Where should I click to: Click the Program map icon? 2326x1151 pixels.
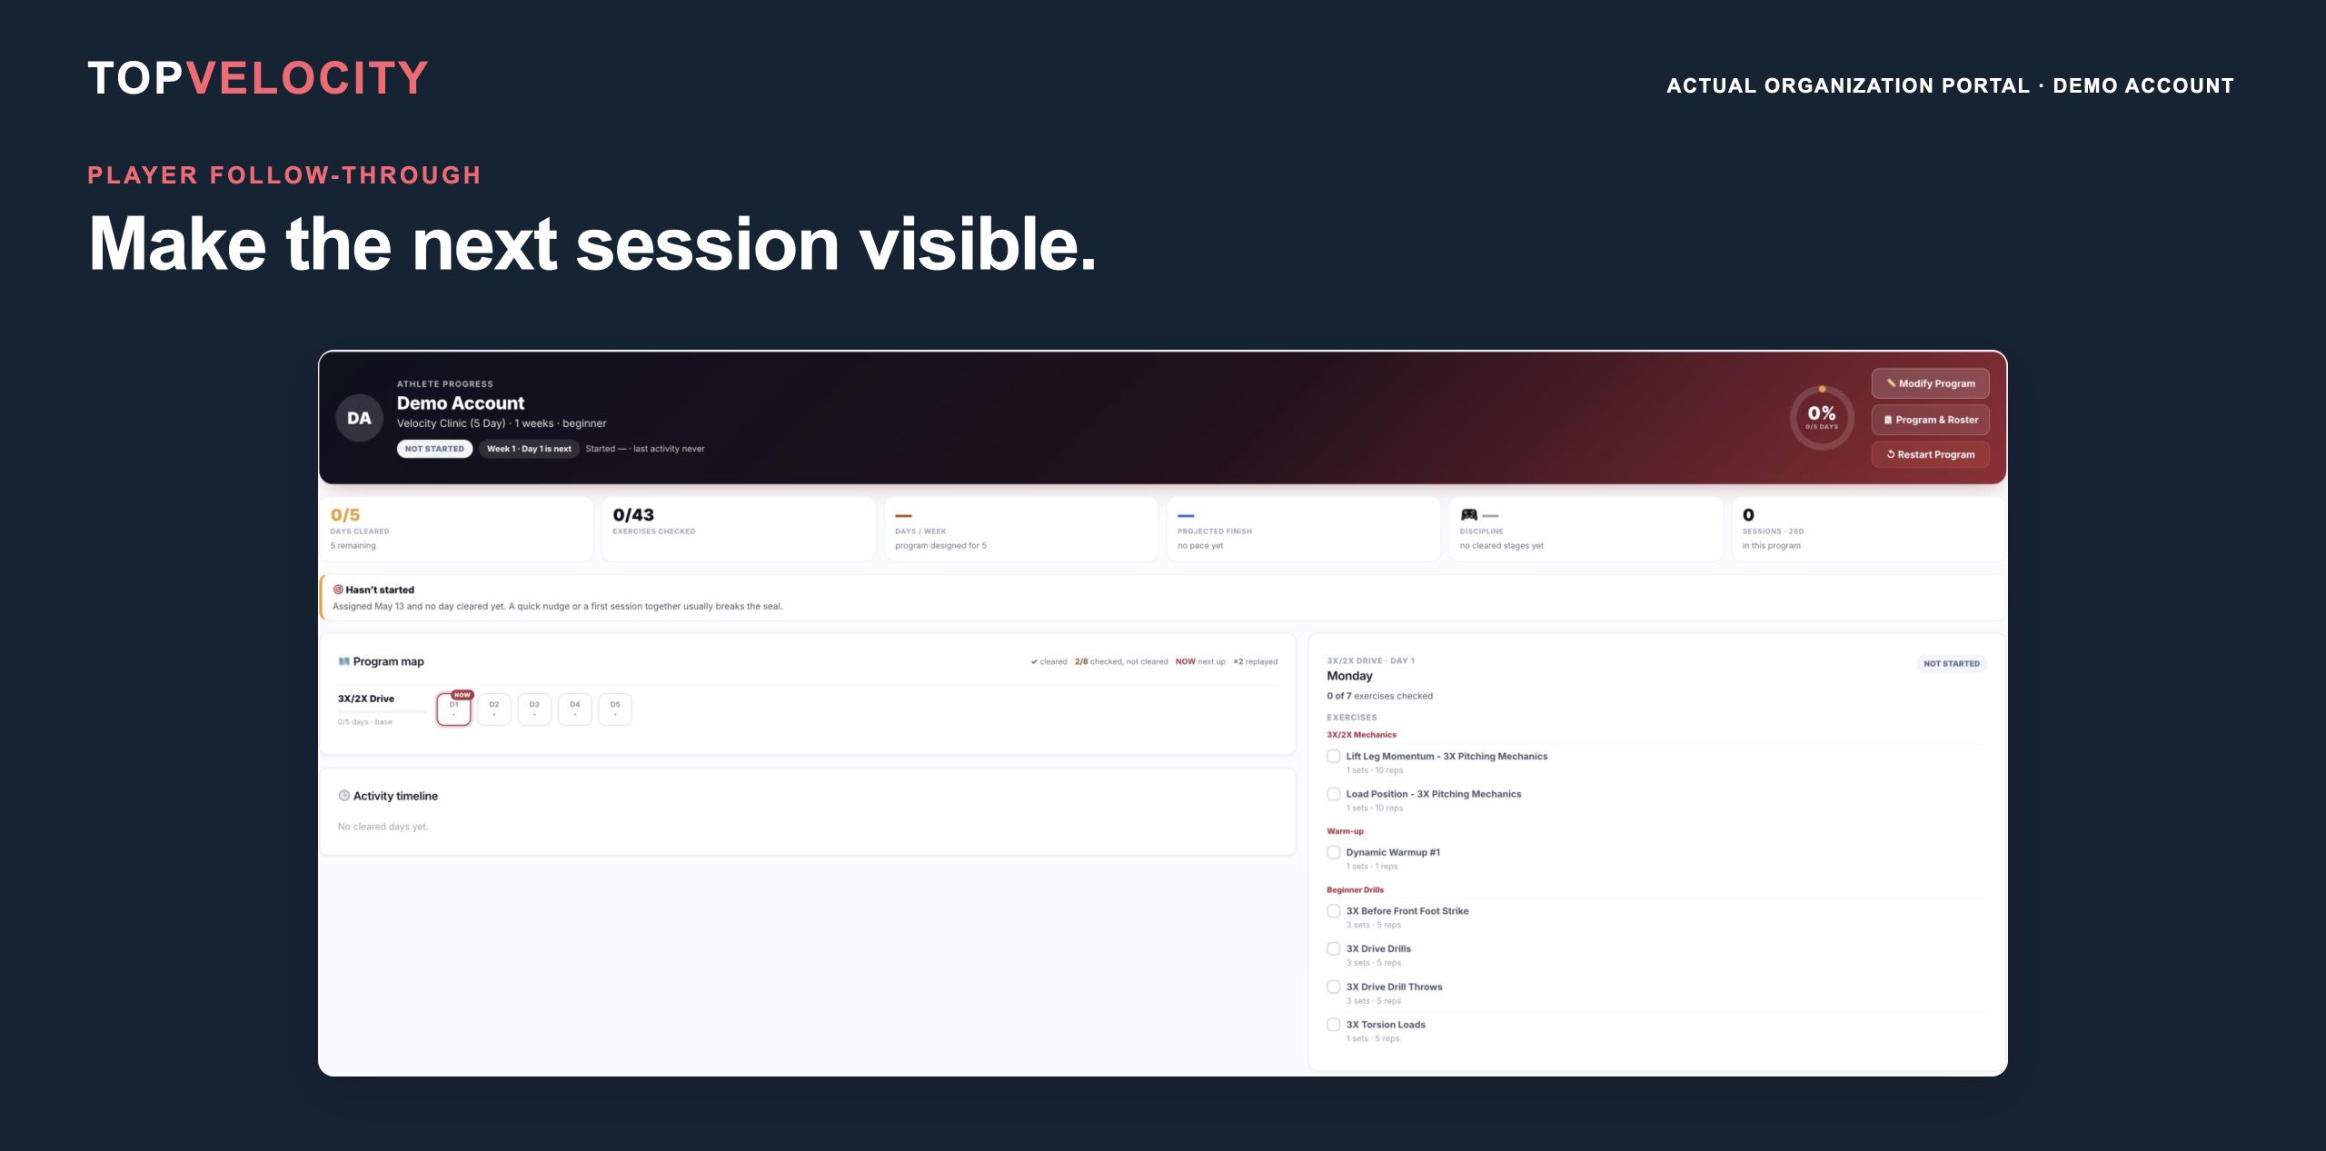343,661
